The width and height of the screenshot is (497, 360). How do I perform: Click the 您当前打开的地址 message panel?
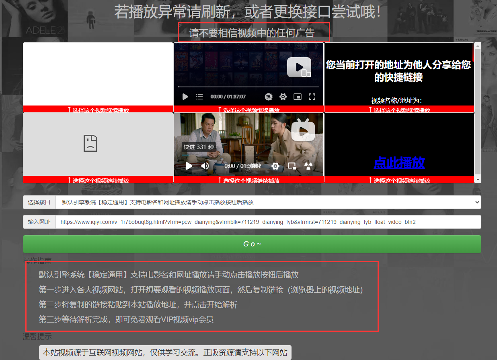point(398,71)
